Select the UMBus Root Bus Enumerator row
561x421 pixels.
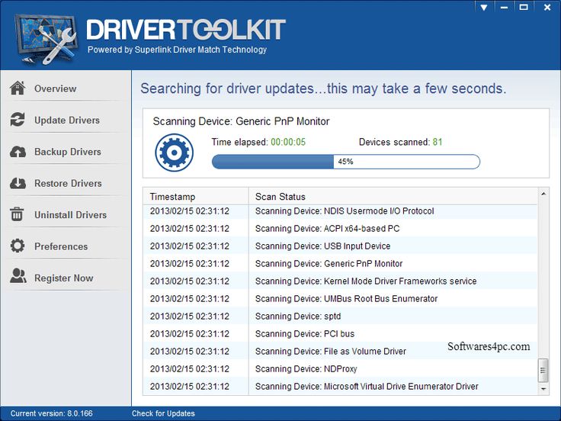click(340, 298)
